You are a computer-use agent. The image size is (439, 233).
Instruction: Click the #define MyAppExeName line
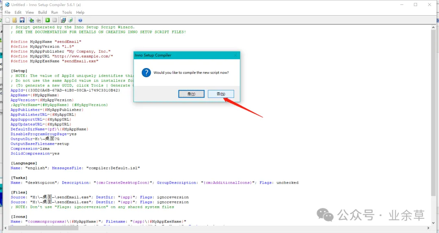pos(54,61)
